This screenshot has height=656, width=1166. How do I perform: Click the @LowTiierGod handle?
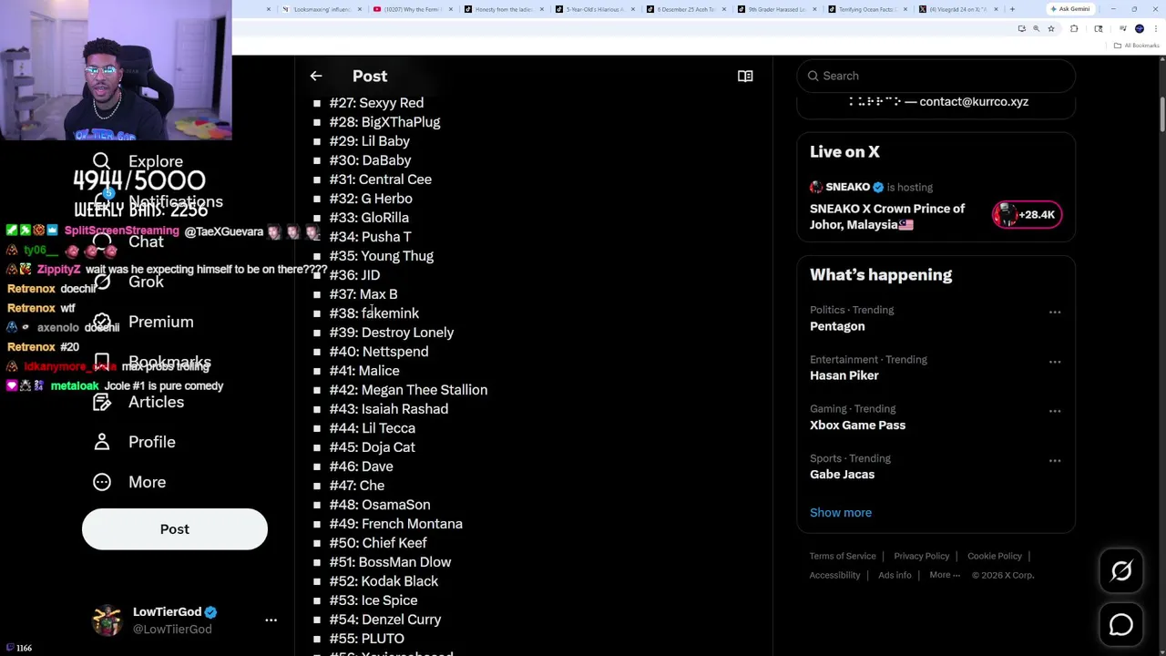tap(172, 629)
